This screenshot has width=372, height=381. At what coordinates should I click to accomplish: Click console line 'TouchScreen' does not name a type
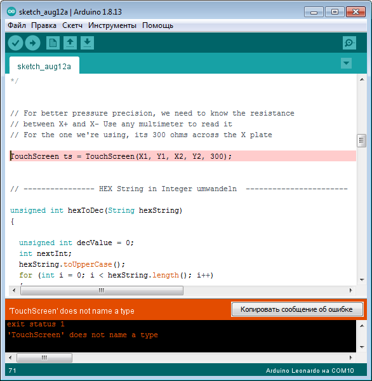click(83, 335)
